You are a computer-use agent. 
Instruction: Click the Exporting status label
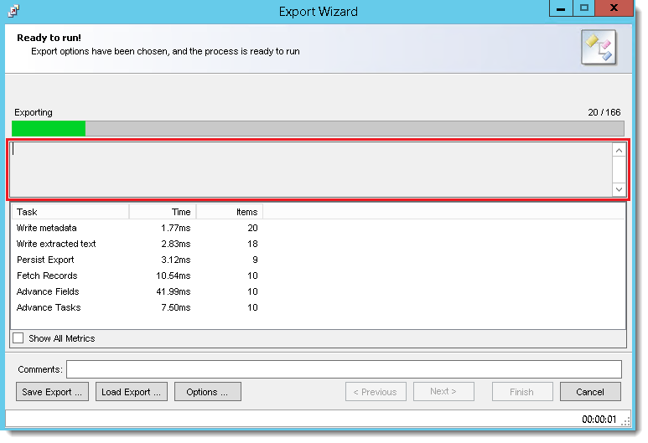click(x=34, y=112)
